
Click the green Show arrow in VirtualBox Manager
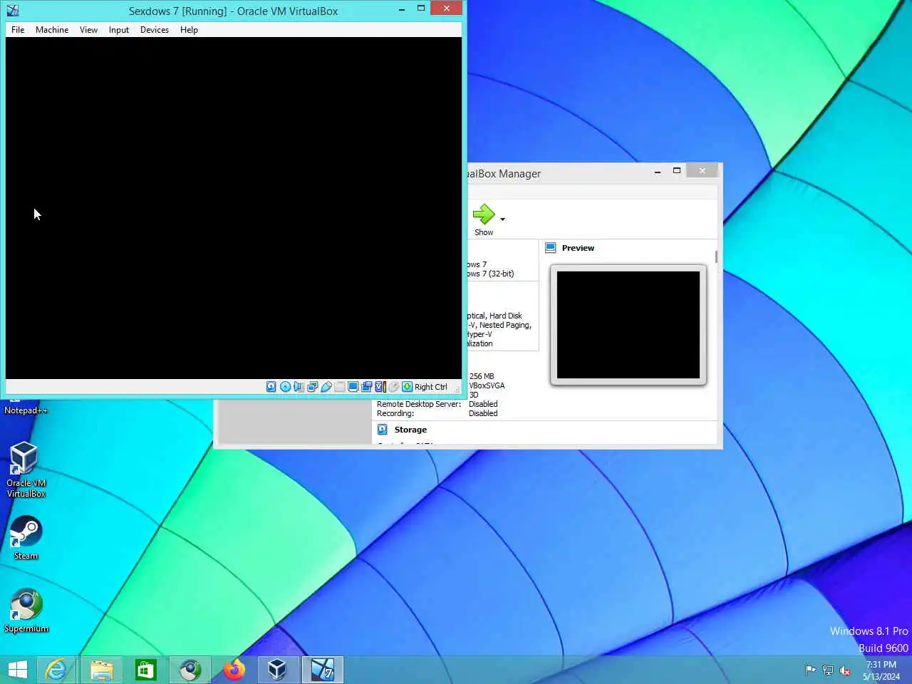[x=483, y=214]
